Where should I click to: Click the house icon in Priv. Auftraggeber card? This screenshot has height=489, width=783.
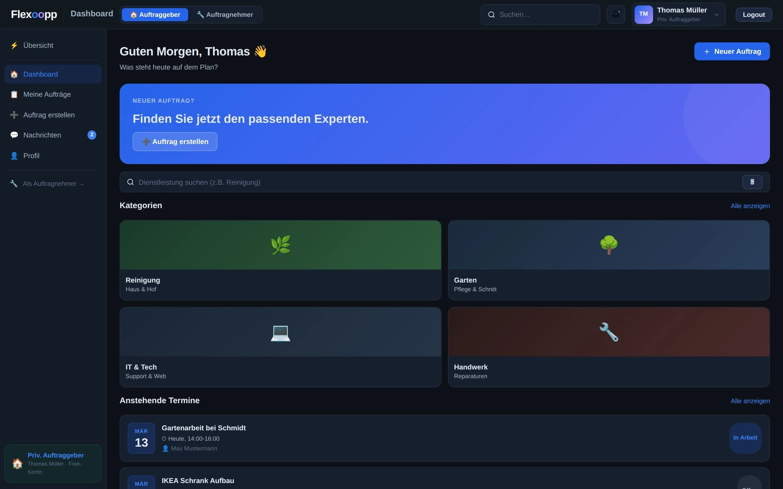tap(17, 463)
